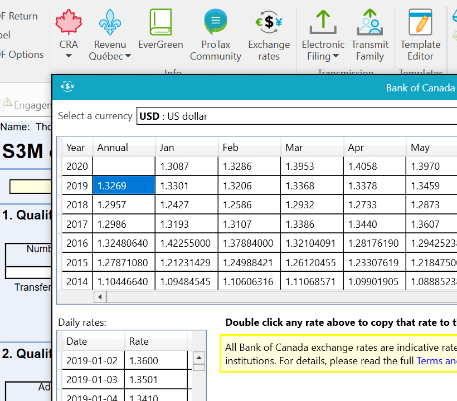The image size is (457, 401).
Task: Select the 2020 February rate 1.3286
Action: [x=249, y=167]
